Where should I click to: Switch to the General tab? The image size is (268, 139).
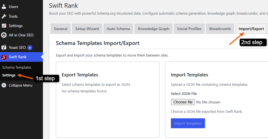[61, 29]
